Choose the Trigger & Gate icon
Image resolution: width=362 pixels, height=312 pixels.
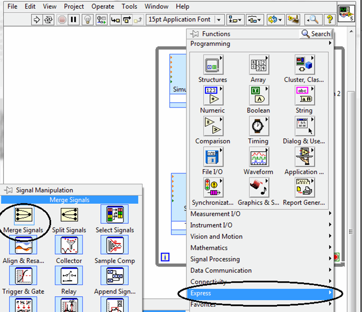[23, 276]
